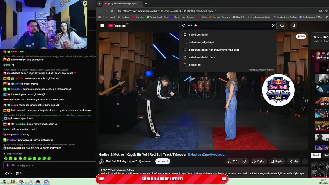Select the Tümü filter chip
The image size is (329, 185).
(316, 155)
